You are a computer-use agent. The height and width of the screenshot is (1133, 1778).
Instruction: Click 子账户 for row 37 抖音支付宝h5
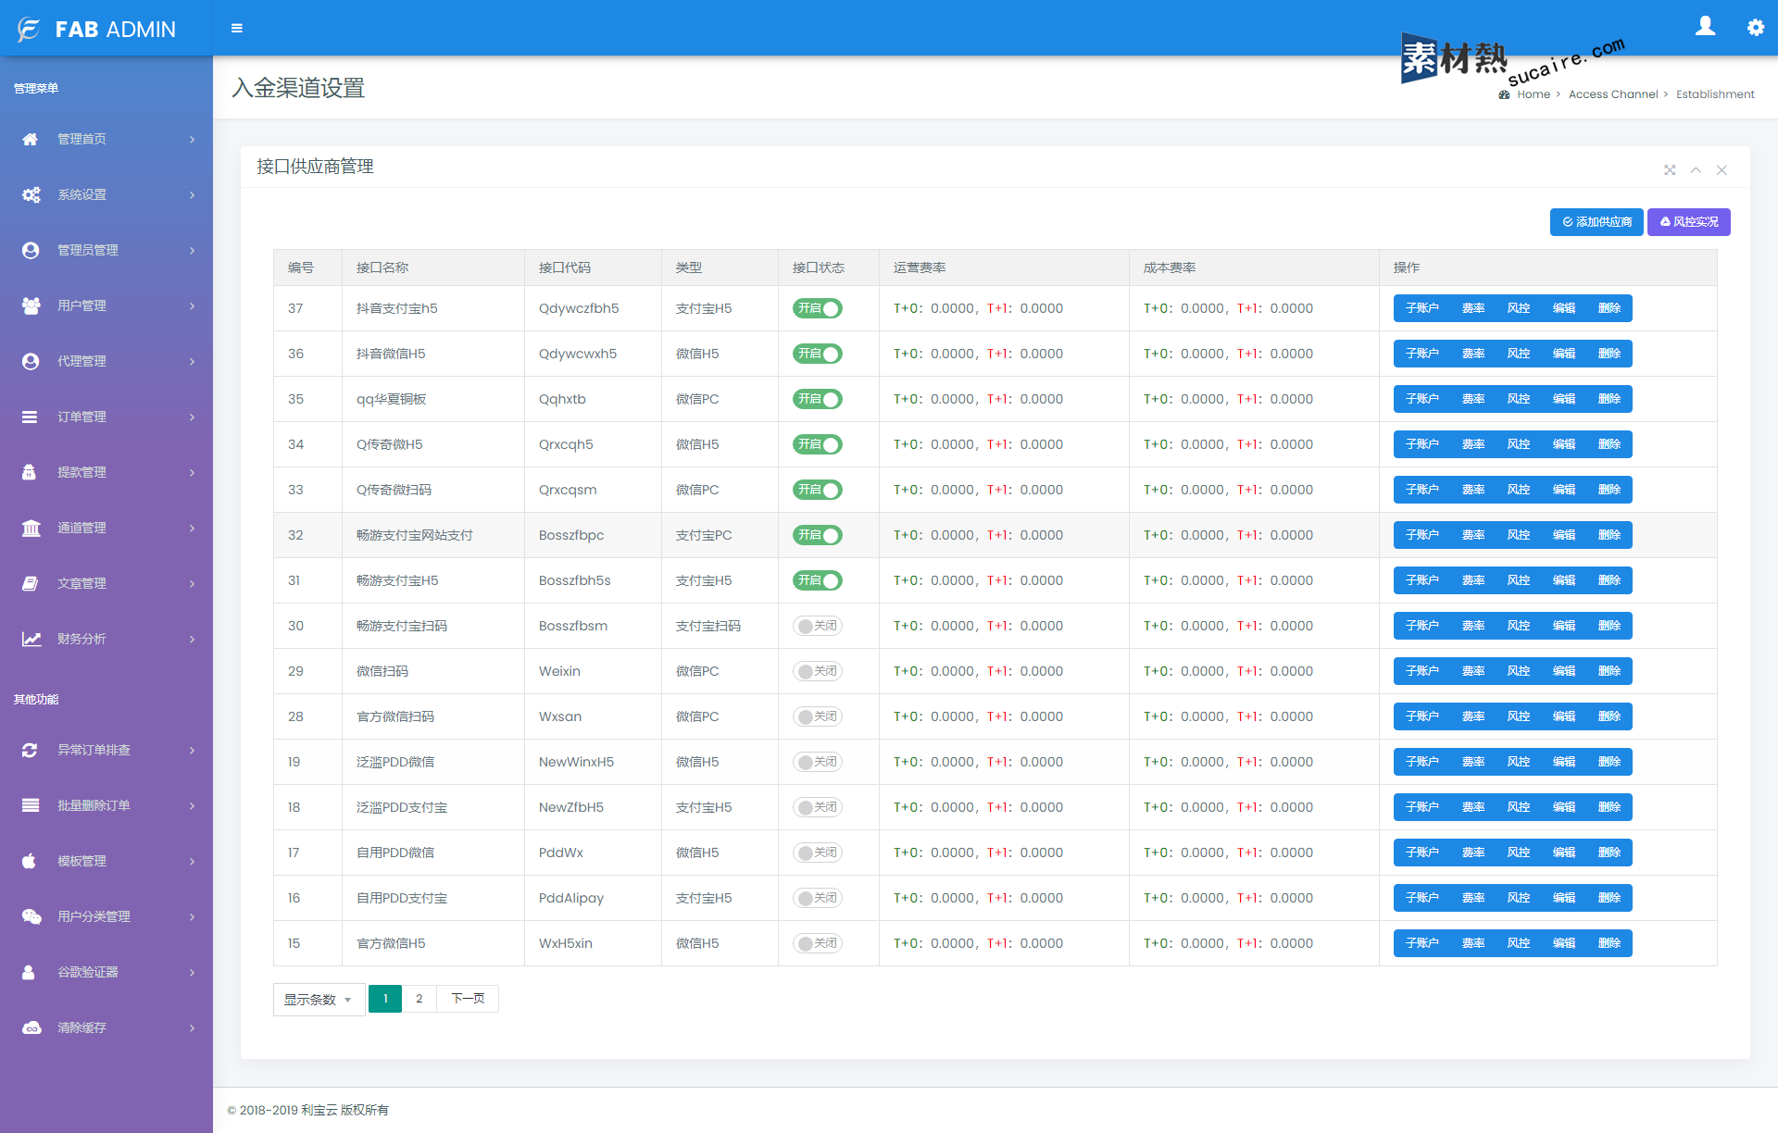coord(1421,308)
